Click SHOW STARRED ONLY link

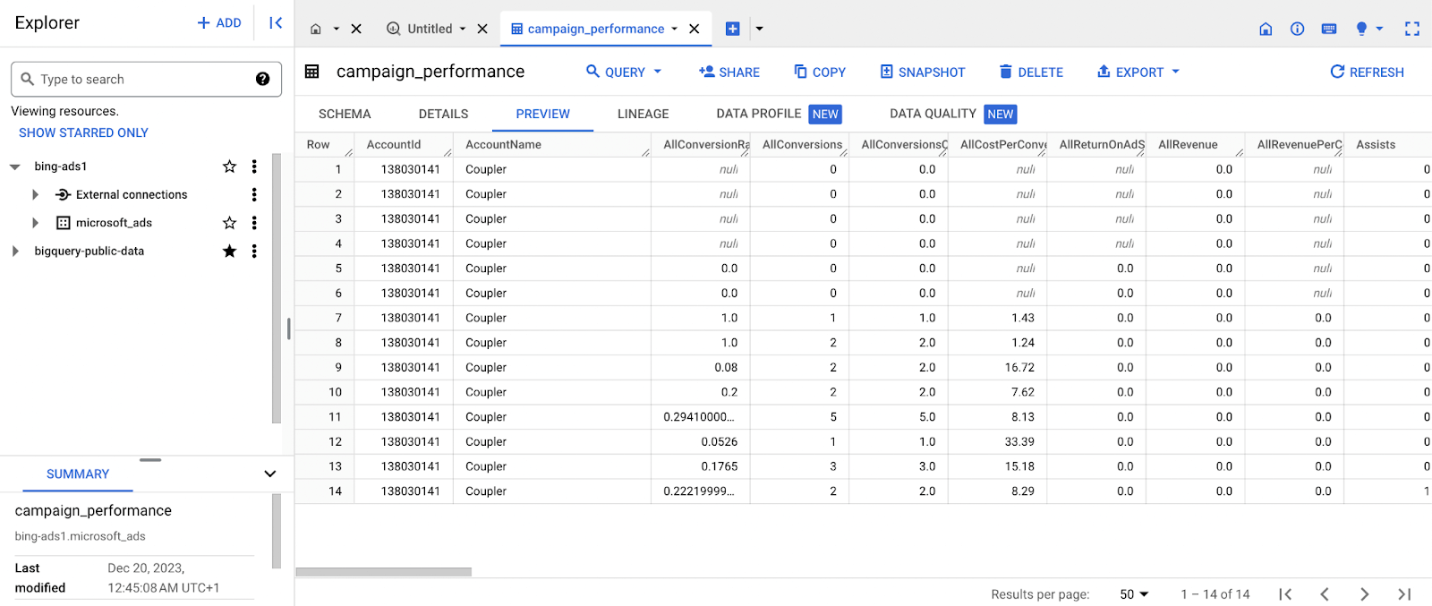[x=83, y=132]
